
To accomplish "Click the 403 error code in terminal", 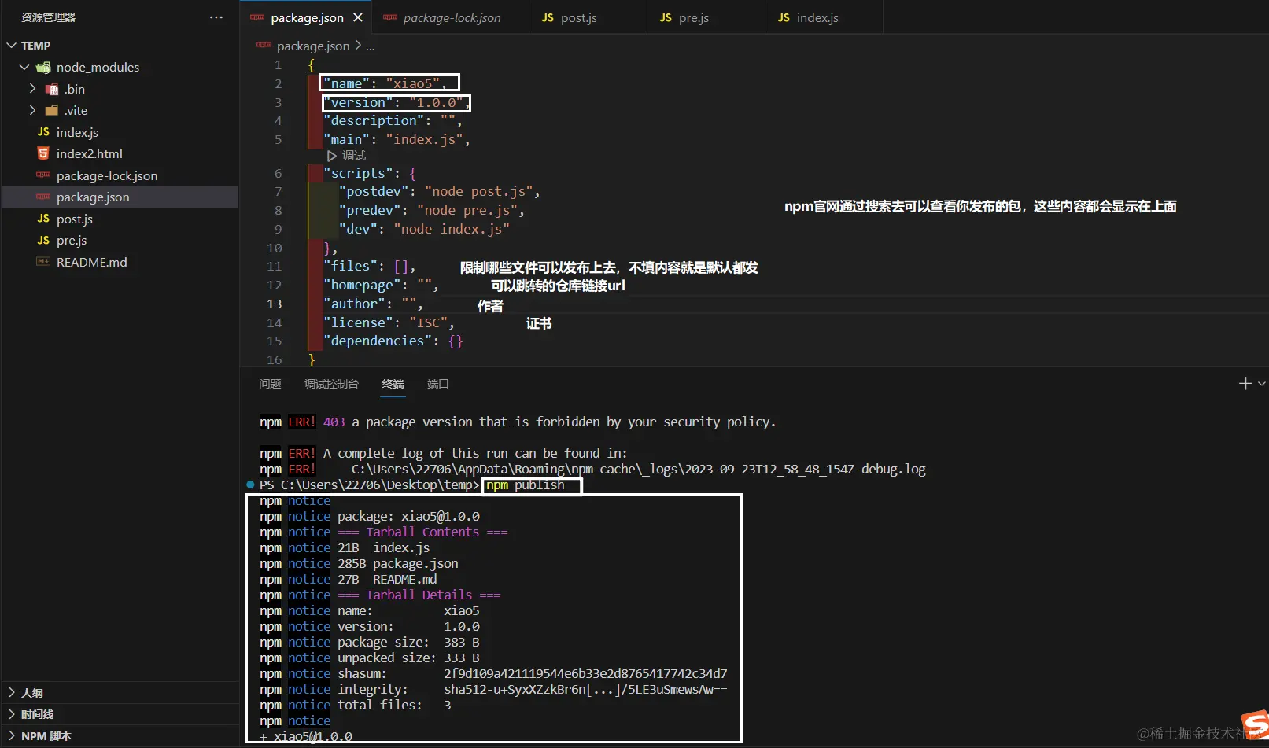I will click(334, 422).
